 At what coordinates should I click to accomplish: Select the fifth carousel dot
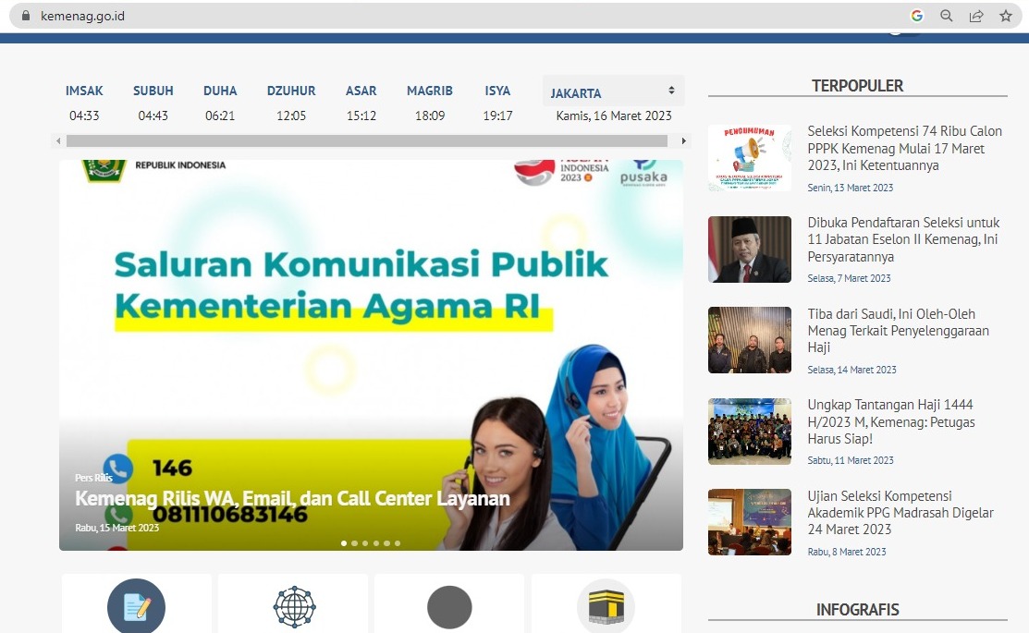pyautogui.click(x=386, y=543)
